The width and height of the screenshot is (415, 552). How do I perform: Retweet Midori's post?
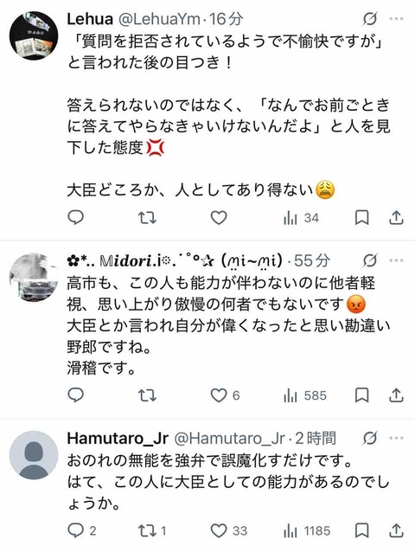pyautogui.click(x=147, y=395)
